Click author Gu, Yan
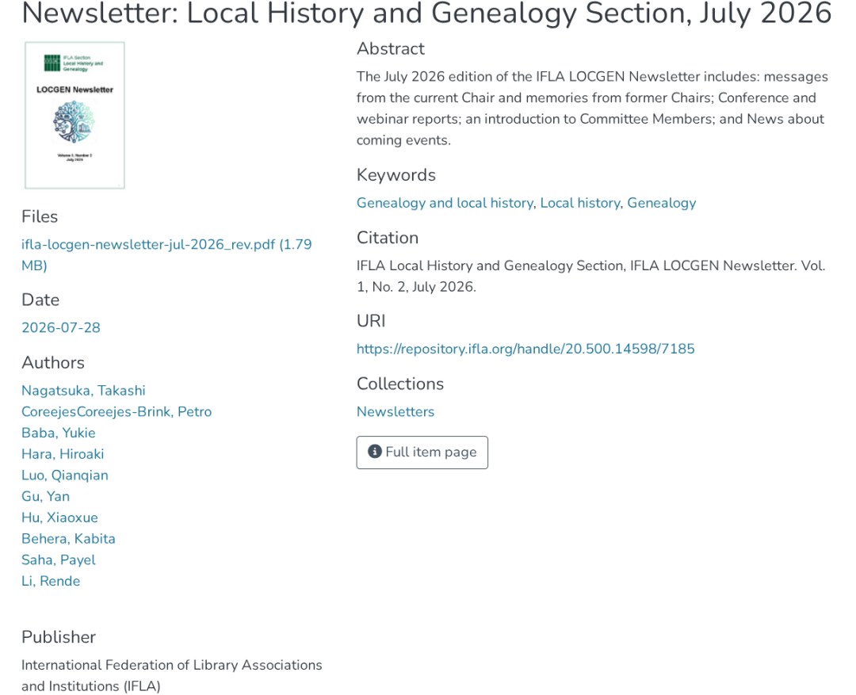Screen dimensions: 856x695 tap(46, 496)
